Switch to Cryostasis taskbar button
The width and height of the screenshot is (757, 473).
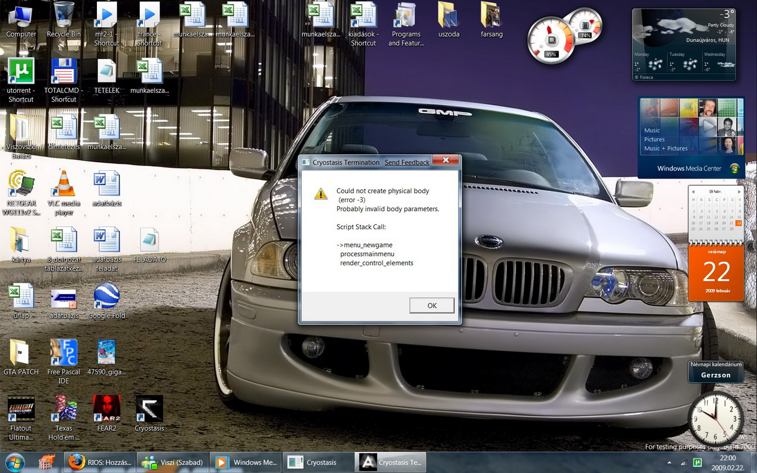click(x=317, y=462)
